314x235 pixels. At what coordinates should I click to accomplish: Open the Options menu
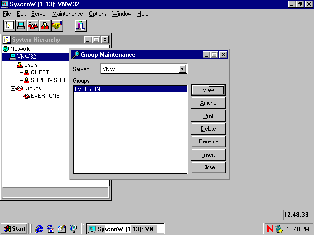coord(98,14)
